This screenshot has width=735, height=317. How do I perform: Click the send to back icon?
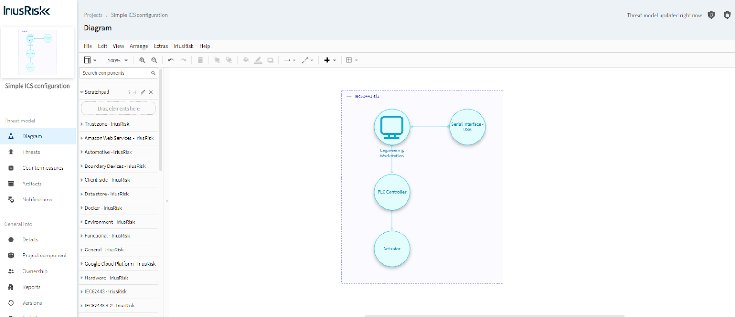coord(229,60)
